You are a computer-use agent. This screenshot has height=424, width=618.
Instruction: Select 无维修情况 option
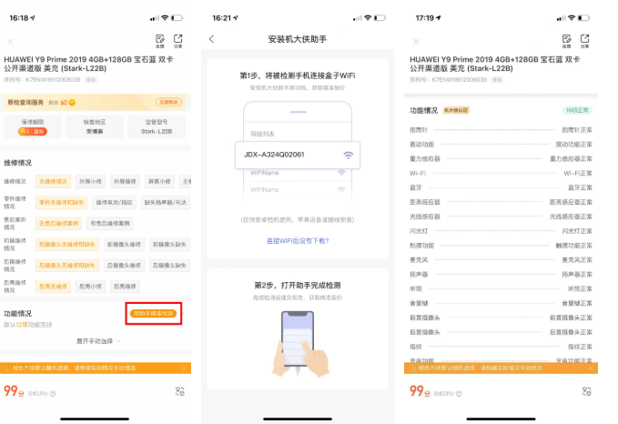[x=53, y=181]
